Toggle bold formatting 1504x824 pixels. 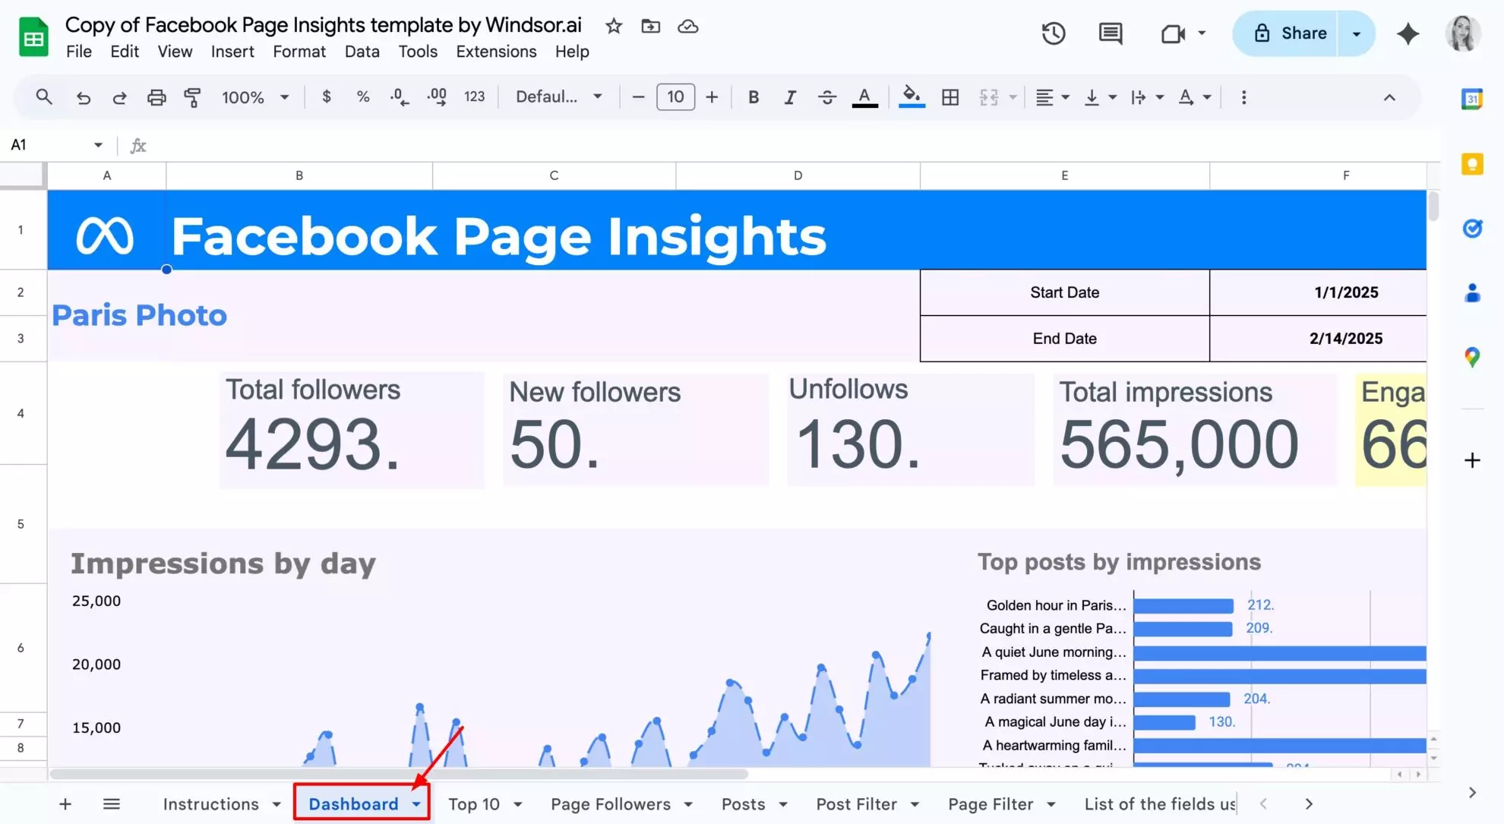753,97
